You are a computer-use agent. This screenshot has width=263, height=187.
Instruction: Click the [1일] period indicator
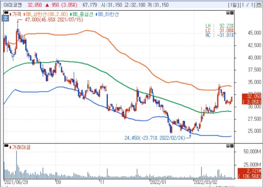point(233,5)
